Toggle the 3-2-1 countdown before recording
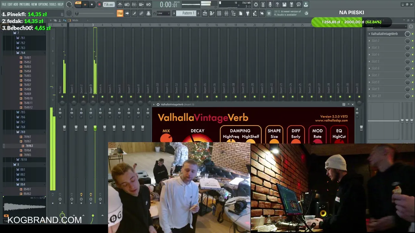 point(134,5)
